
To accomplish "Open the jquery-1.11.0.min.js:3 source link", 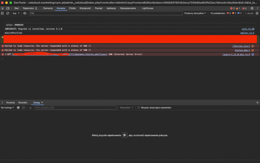I will (x=236, y=55).
